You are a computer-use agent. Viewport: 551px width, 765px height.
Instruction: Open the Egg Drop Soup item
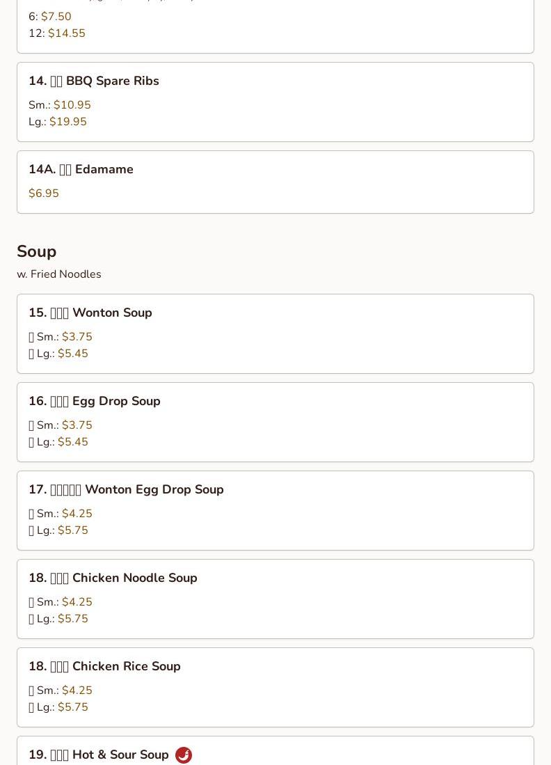click(x=275, y=422)
